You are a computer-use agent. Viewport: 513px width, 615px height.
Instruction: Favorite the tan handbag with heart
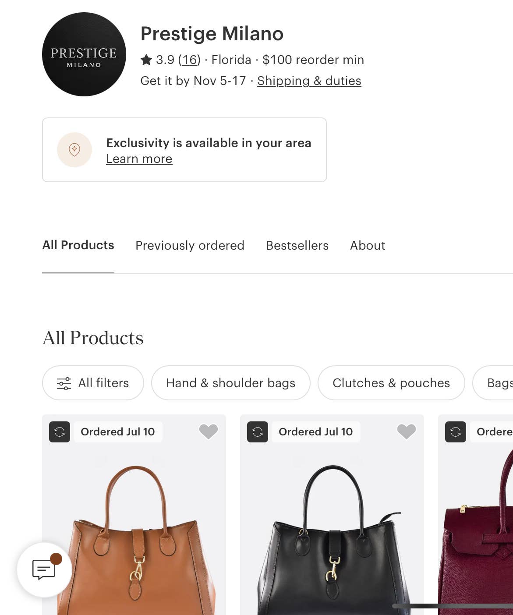tap(209, 431)
